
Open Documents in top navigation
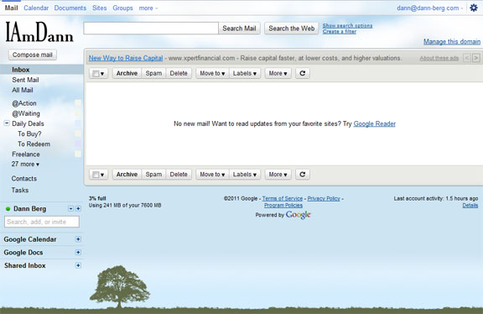[70, 8]
